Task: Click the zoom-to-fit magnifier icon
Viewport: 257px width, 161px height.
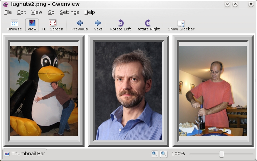Action: (155, 154)
